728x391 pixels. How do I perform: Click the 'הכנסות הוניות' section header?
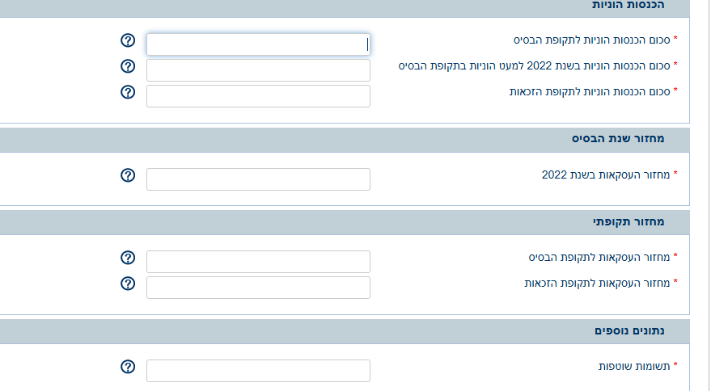[628, 5]
